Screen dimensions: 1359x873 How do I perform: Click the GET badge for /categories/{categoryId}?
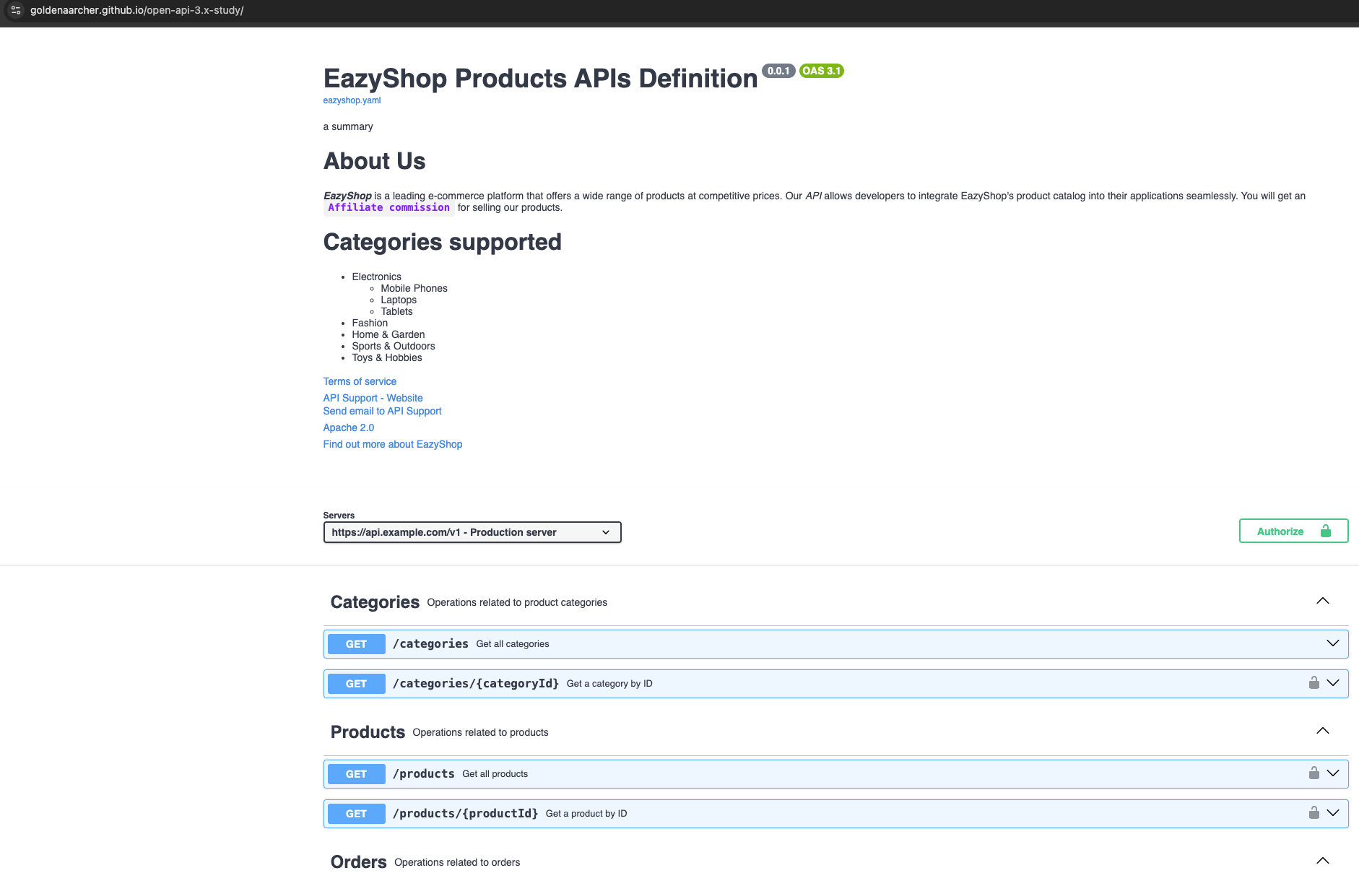pyautogui.click(x=356, y=684)
